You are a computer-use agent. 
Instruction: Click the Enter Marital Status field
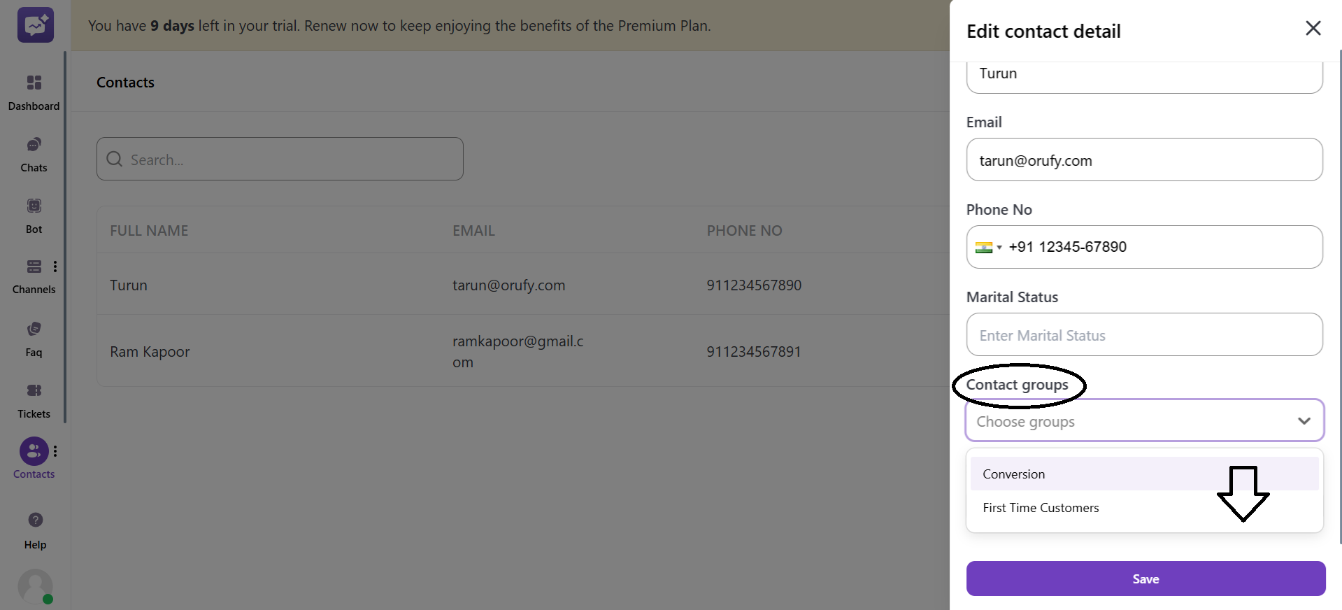1144,334
